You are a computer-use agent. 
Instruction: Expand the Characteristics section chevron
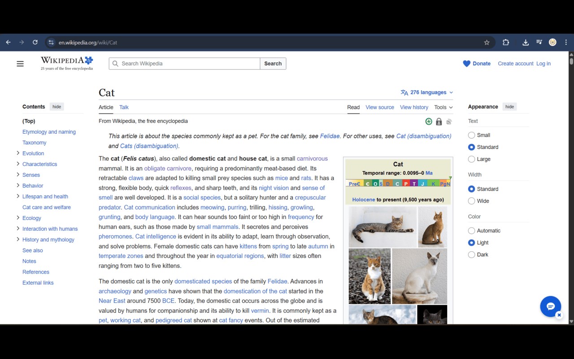[18, 164]
